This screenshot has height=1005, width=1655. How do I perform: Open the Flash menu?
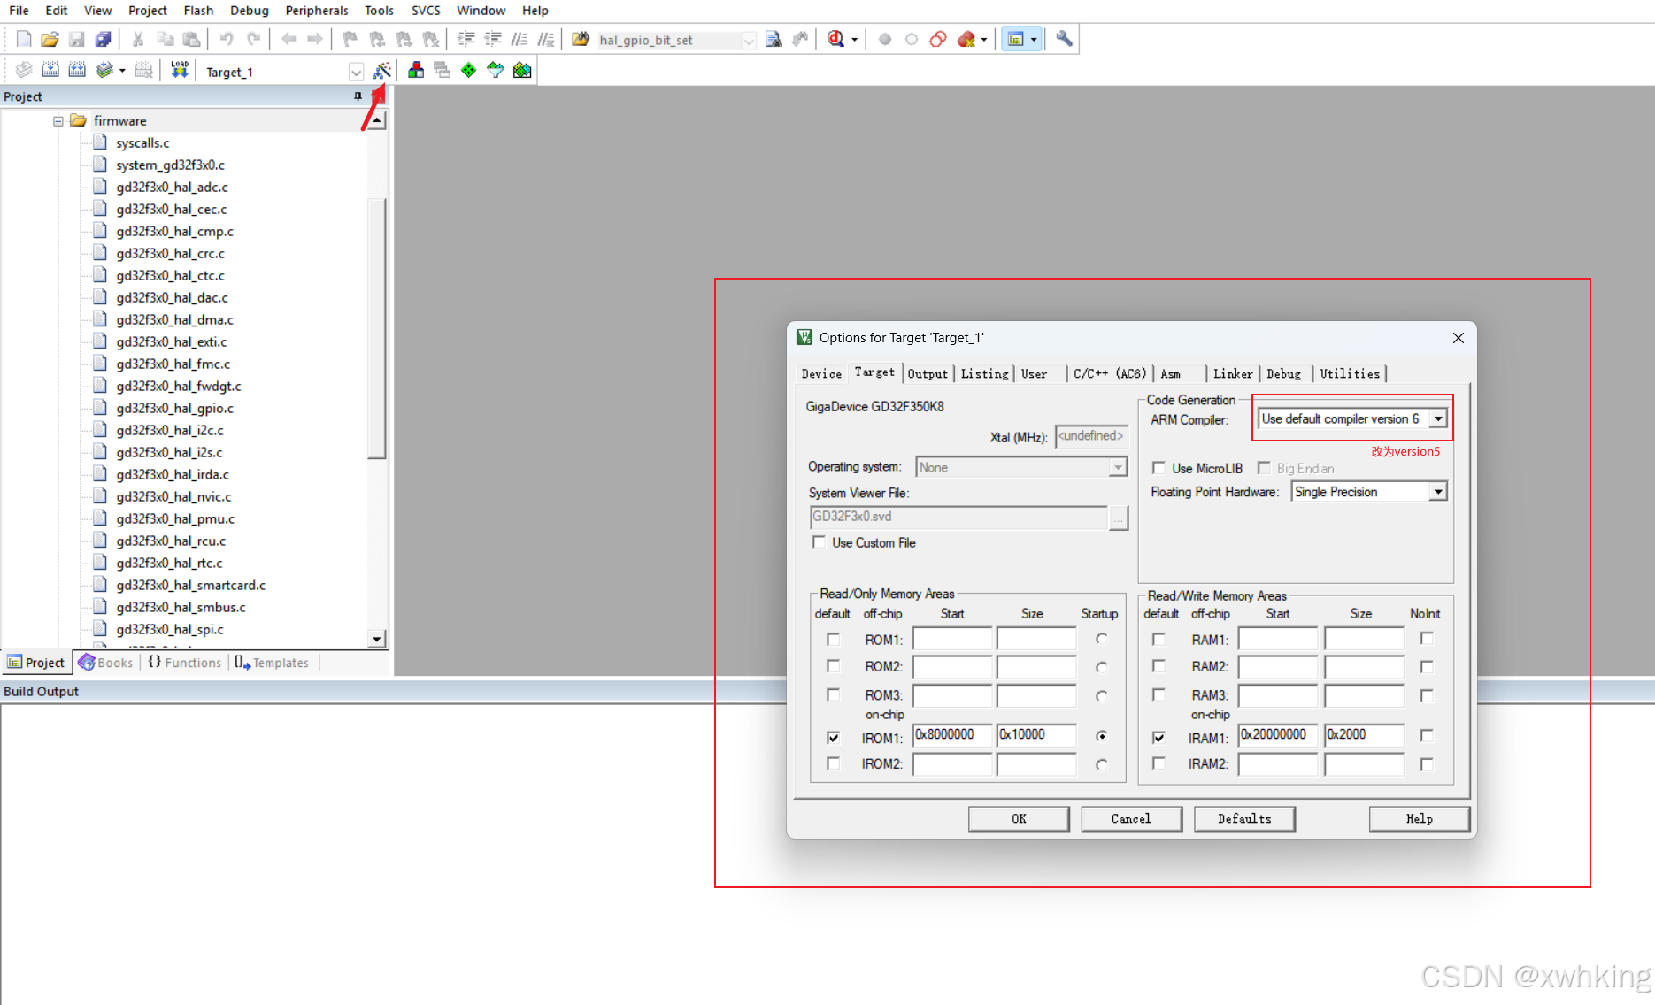(198, 11)
